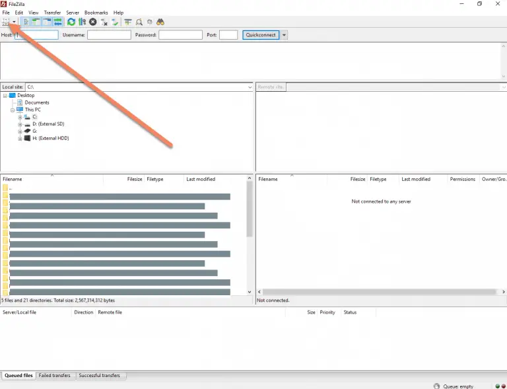
Task: Open the View menu
Action: (33, 13)
